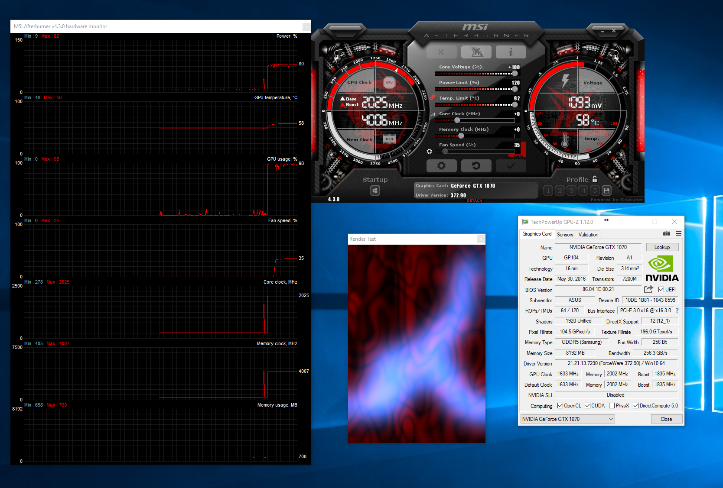Click the 'NVIDIA SLI' Disabled field

(616, 395)
